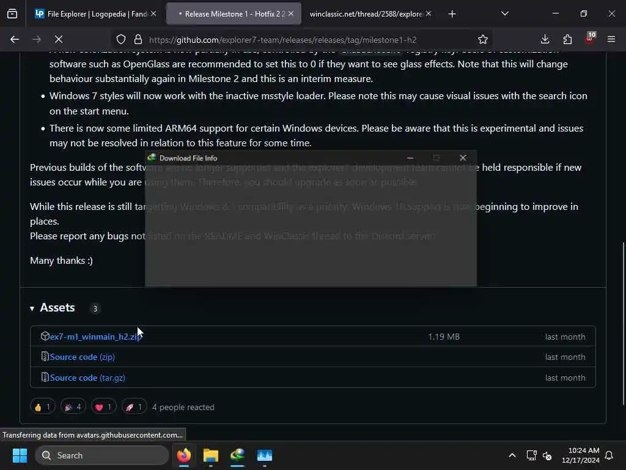Open Firefox downloads panel

[x=545, y=39]
